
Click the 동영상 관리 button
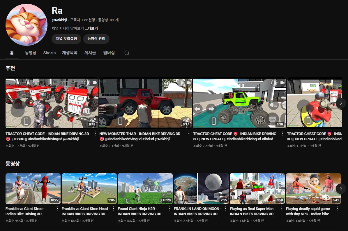(x=96, y=39)
